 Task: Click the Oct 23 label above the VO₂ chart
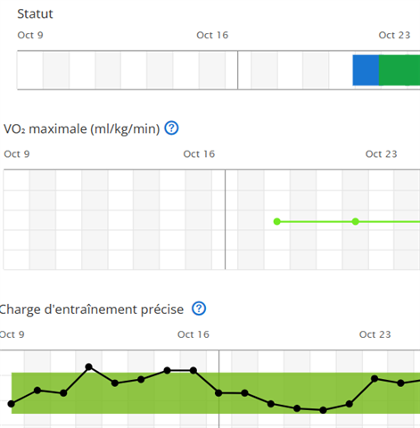(381, 154)
